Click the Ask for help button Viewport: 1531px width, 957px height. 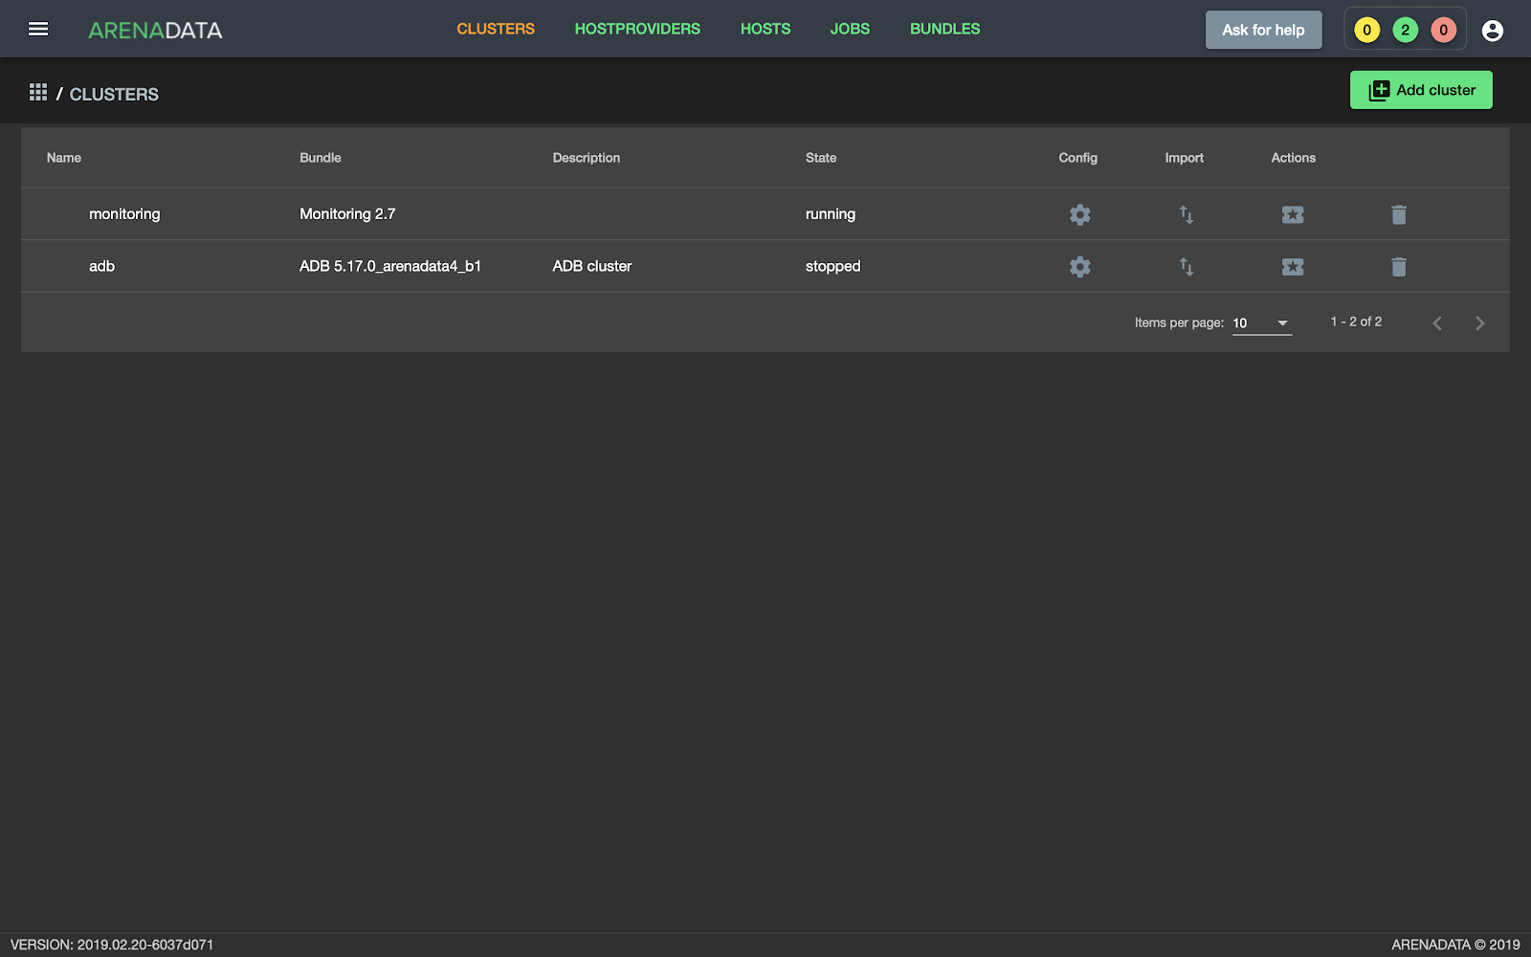pyautogui.click(x=1263, y=30)
